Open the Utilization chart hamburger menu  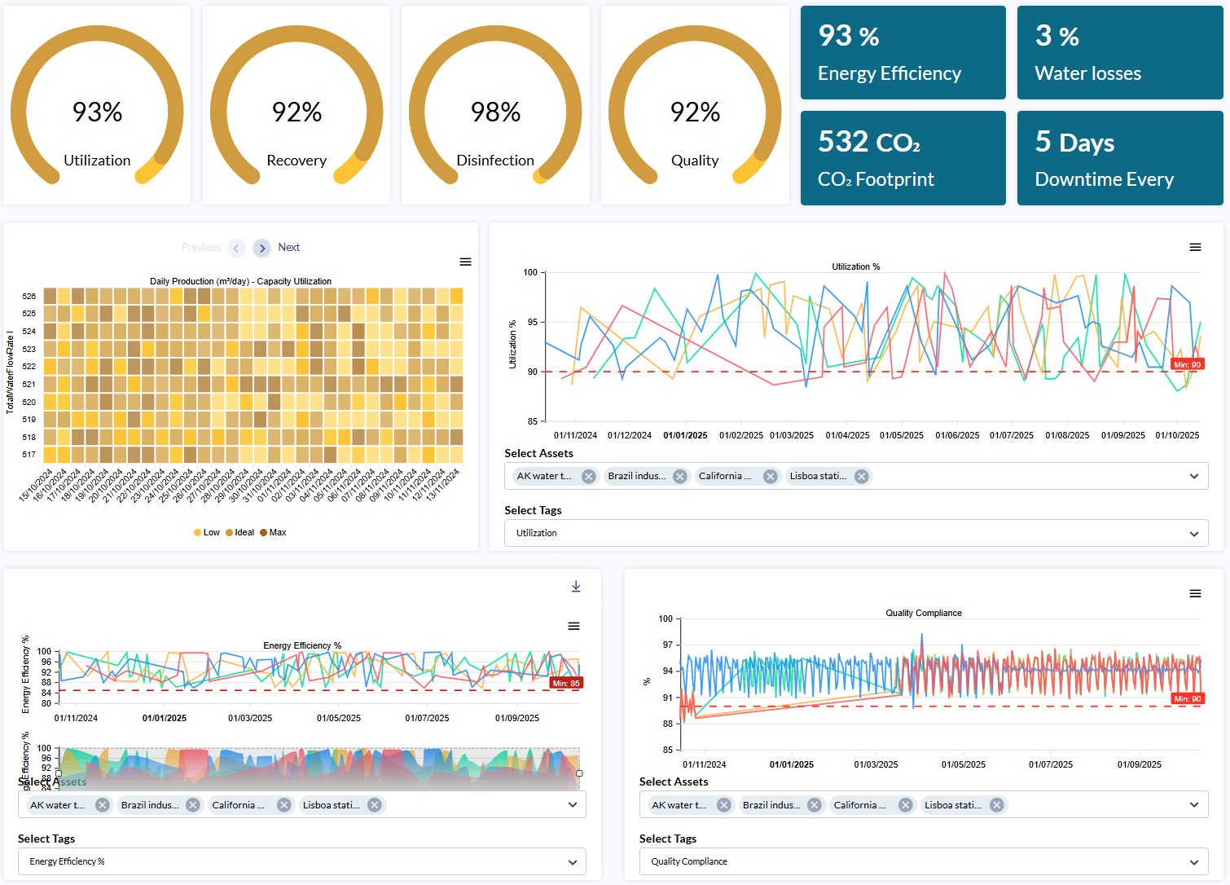[1195, 247]
